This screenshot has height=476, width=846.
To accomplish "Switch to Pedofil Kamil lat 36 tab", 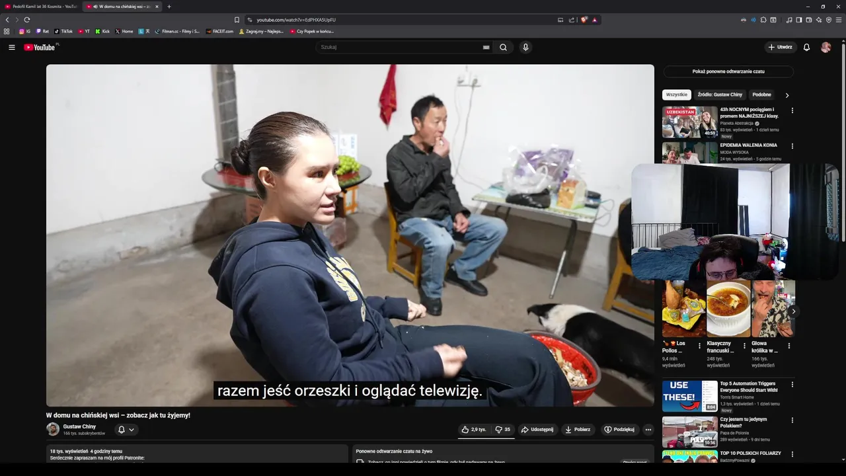I will click(40, 7).
